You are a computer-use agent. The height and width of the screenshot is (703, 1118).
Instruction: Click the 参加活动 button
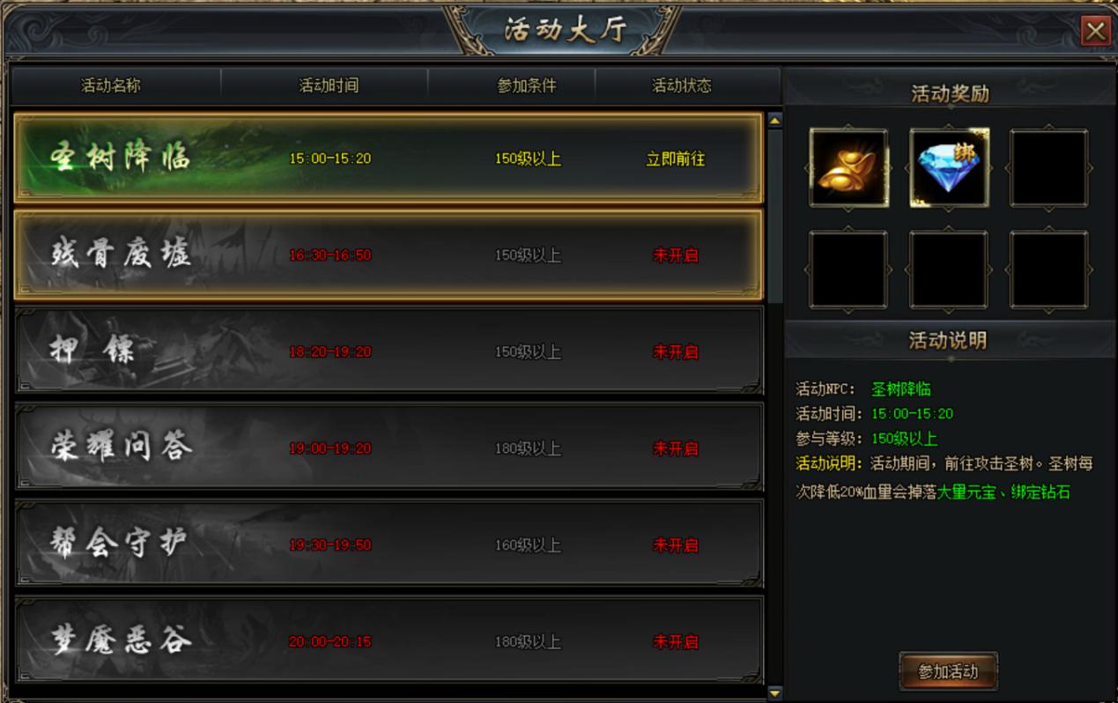click(x=948, y=671)
